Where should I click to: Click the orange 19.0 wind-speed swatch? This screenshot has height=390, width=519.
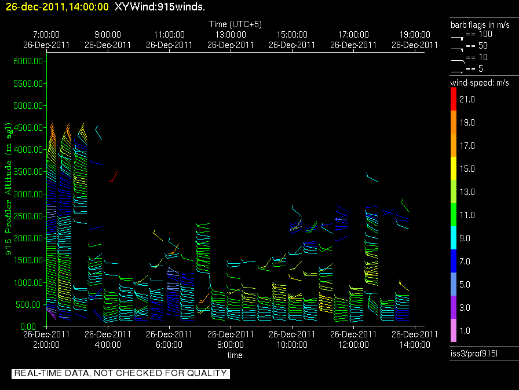[x=453, y=122]
